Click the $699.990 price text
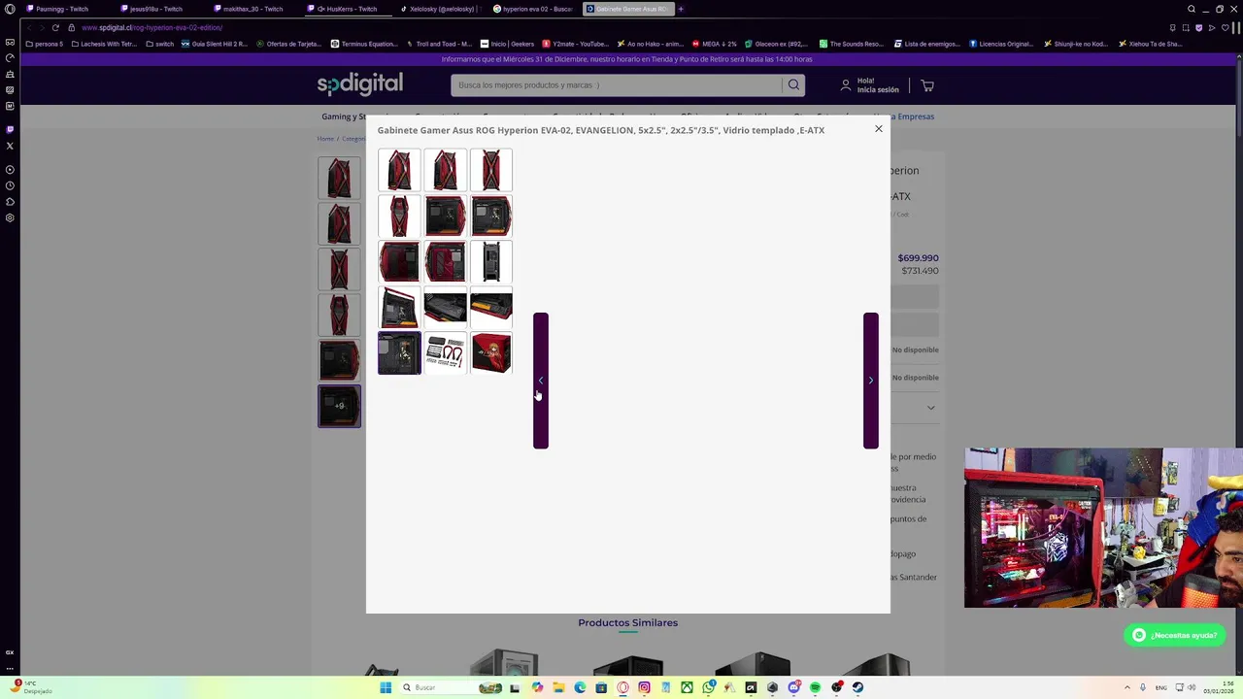 coord(918,258)
